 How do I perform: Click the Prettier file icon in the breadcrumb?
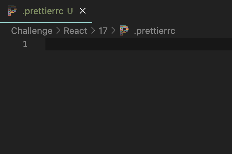coord(124,30)
